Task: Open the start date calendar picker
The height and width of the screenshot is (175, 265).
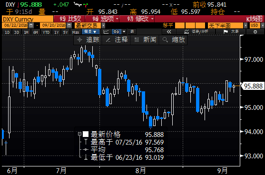Action: 31,26
